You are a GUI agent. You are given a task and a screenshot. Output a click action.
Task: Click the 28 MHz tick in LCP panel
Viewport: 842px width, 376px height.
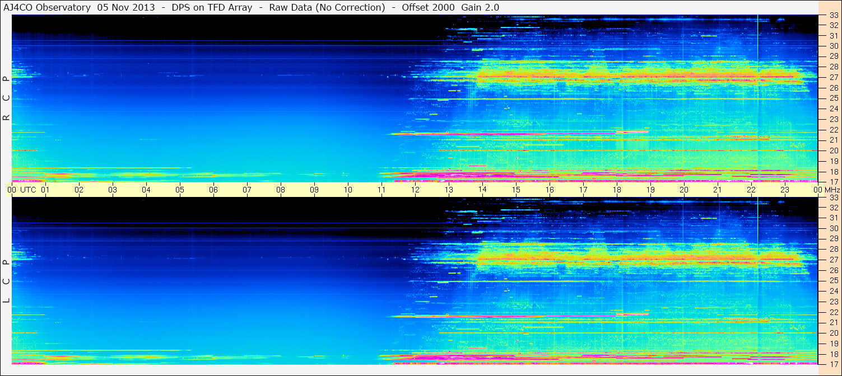click(x=833, y=249)
